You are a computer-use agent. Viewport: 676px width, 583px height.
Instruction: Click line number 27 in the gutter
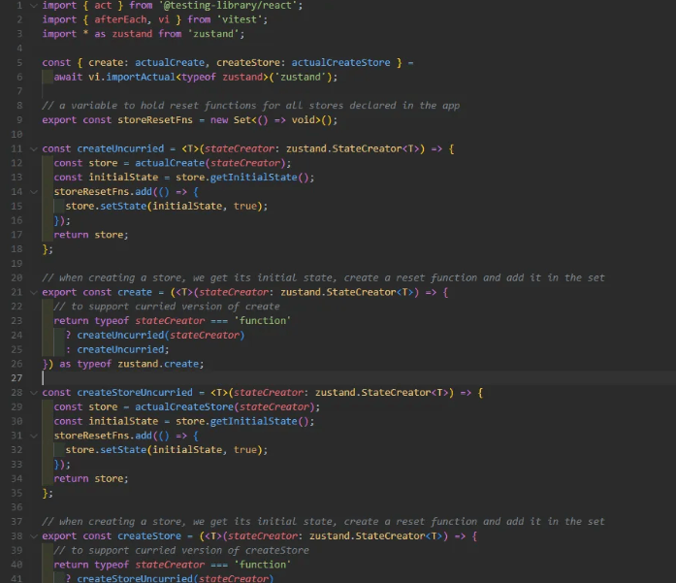point(16,378)
